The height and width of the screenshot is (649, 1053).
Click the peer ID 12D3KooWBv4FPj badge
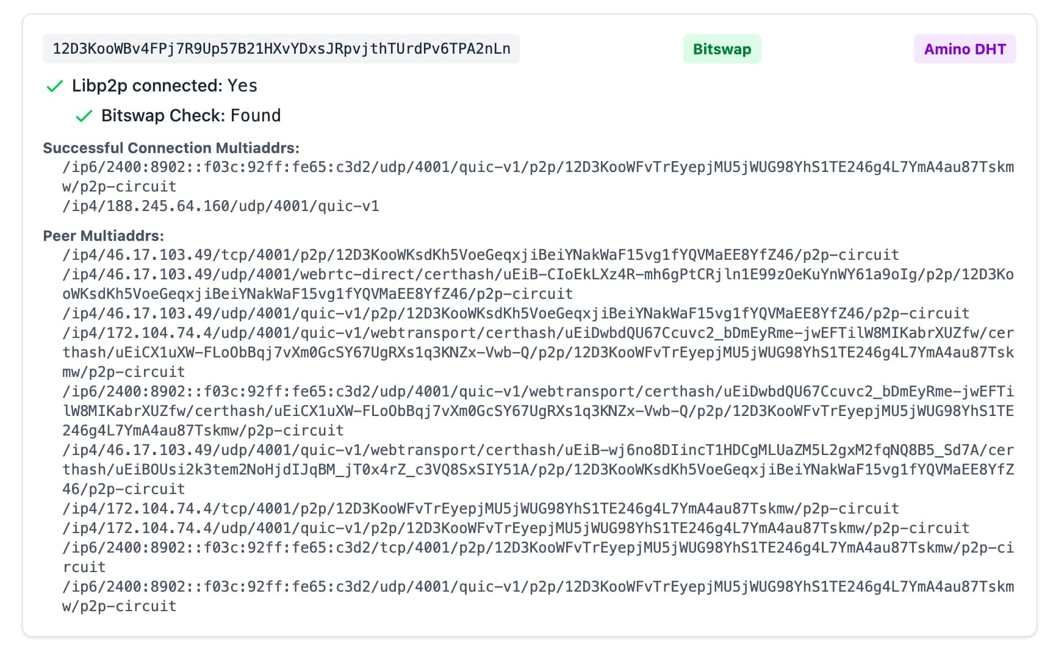[x=281, y=49]
